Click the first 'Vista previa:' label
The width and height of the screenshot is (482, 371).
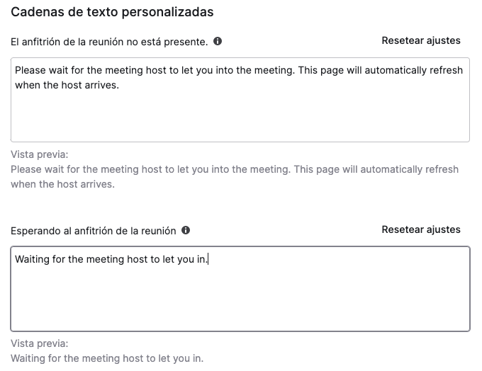click(x=40, y=154)
